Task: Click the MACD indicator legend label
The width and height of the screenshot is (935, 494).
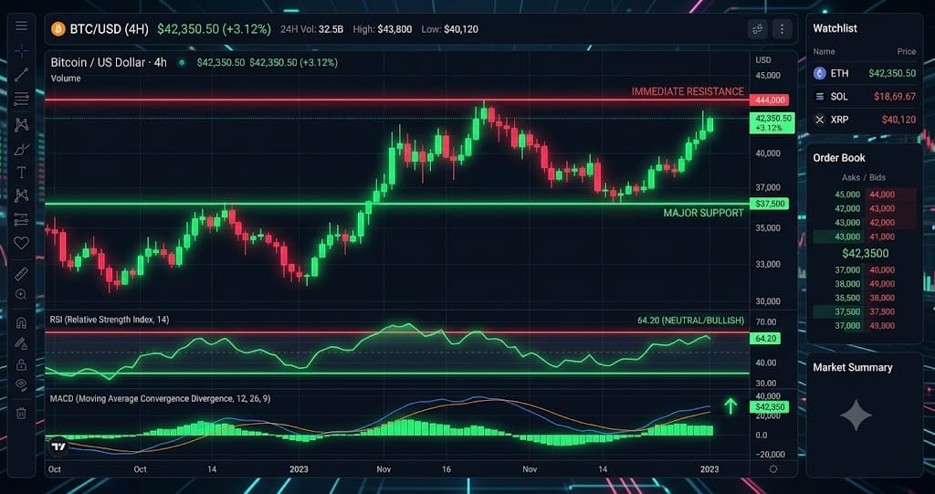Action: [161, 398]
